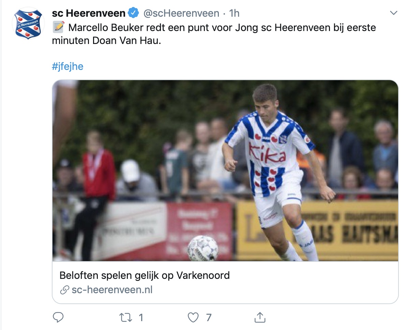Open the 'Beloften spelen gelijk op Varkenoord' headline

pos(145,275)
